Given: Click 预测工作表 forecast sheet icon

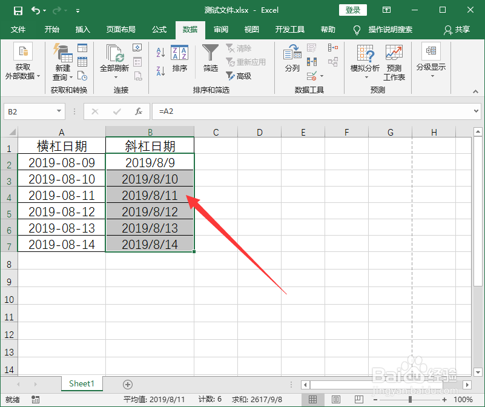Looking at the screenshot, I should click(394, 62).
